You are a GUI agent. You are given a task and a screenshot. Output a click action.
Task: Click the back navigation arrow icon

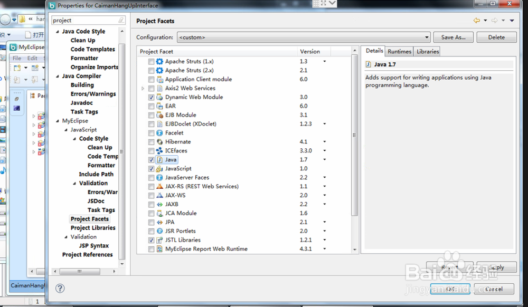(x=476, y=21)
